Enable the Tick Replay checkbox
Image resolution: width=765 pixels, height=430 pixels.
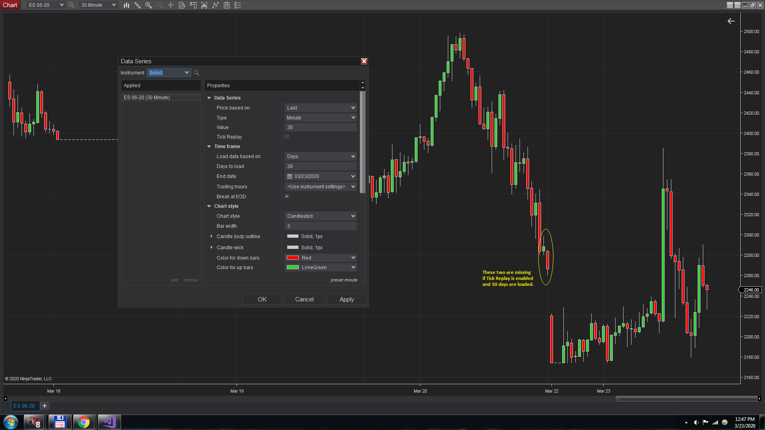click(x=287, y=137)
